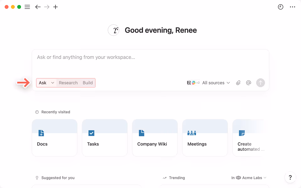Viewport: 301px width, 188px height.
Task: Navigate back with the back arrow
Action: (x=38, y=7)
